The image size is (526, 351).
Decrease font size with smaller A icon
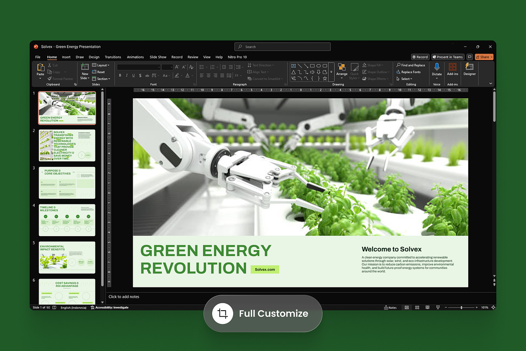[x=184, y=67]
